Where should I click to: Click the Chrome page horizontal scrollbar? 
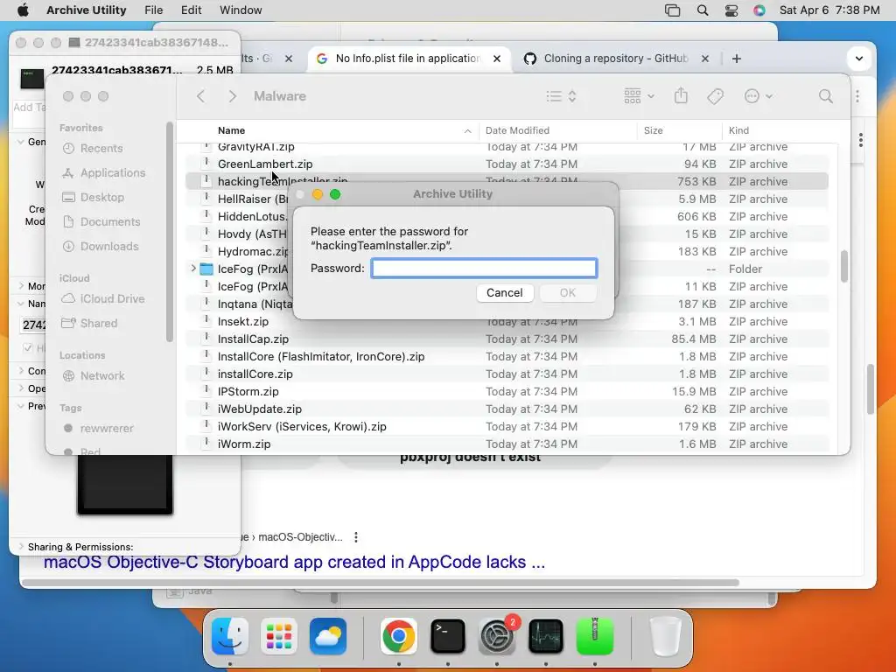(380, 583)
